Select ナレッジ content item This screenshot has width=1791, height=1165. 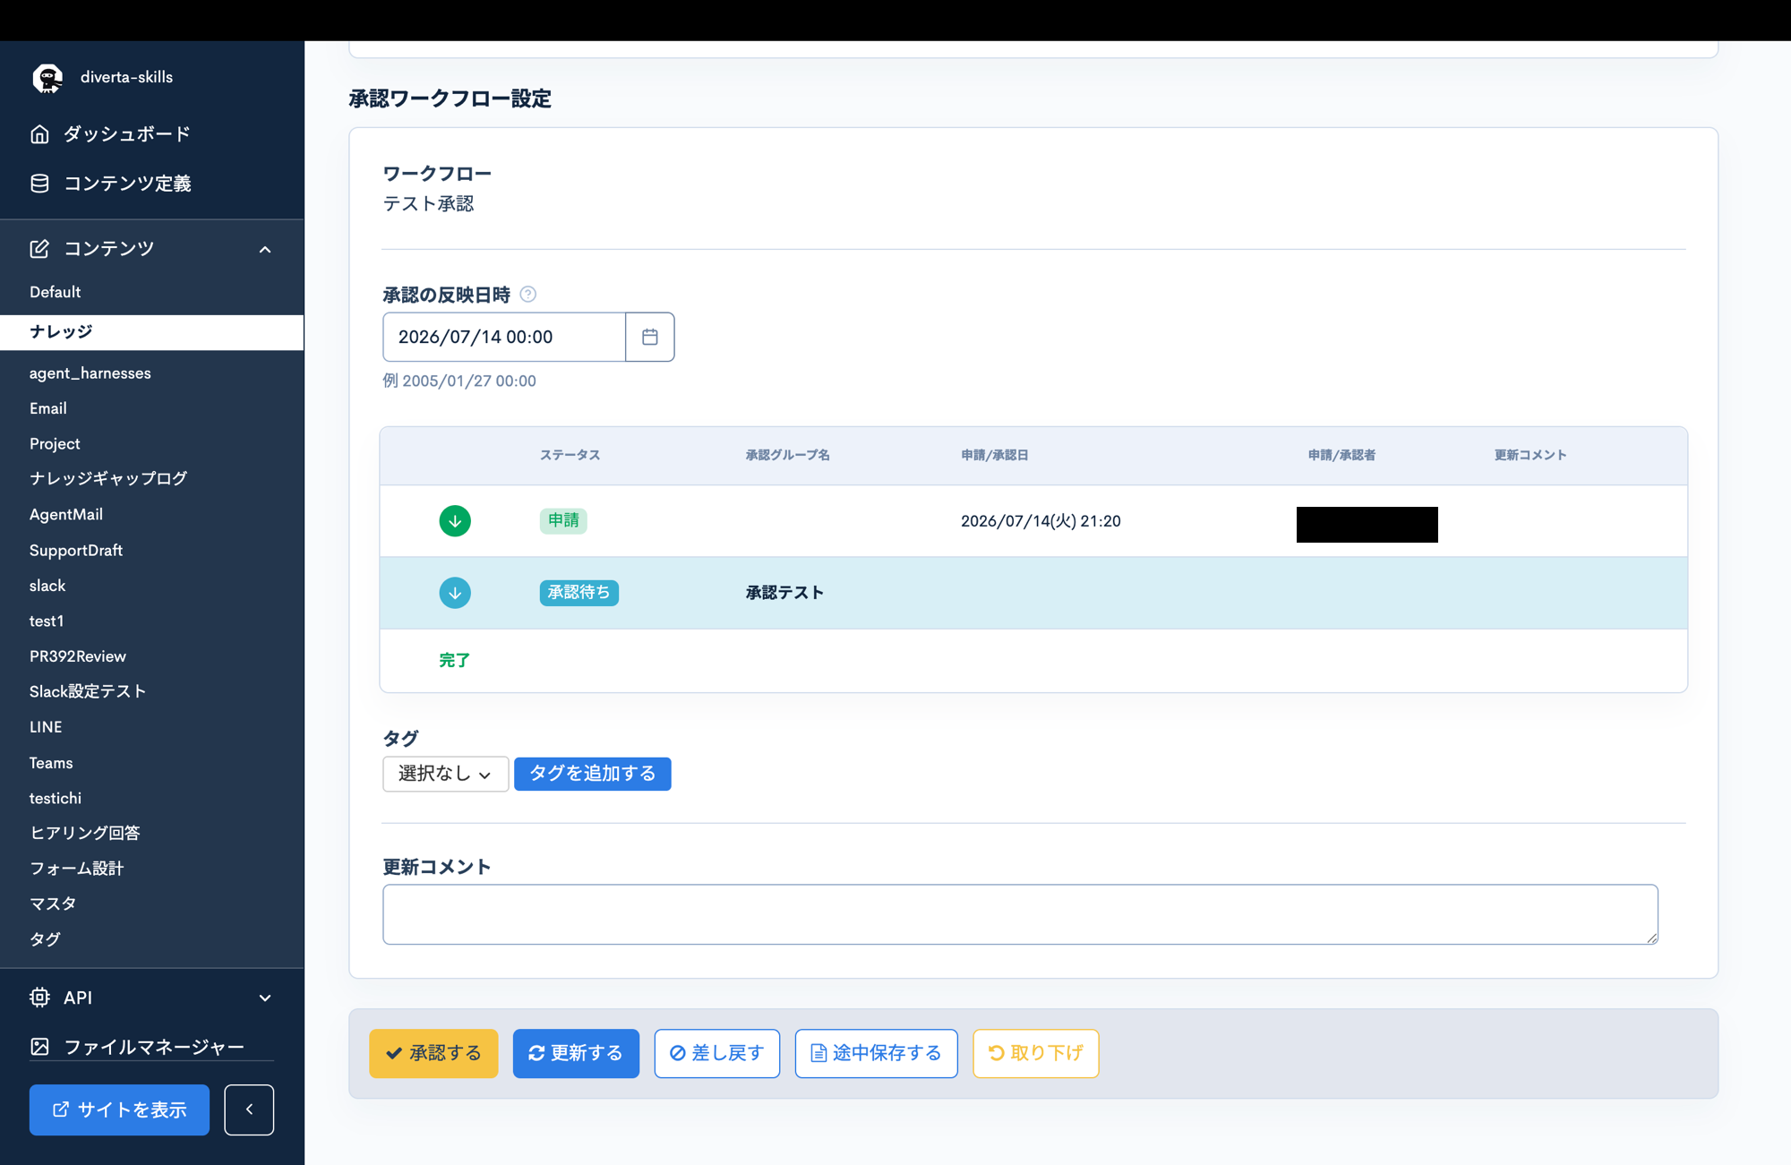(151, 332)
